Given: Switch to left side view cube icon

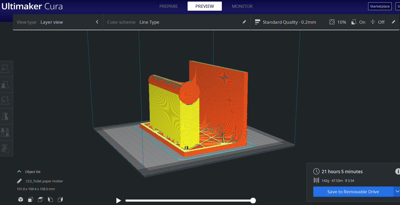Looking at the screenshot, I should pos(50,200).
